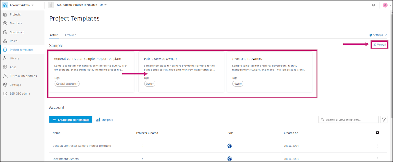Click the View all expand icon
393x162 pixels.
375,45
